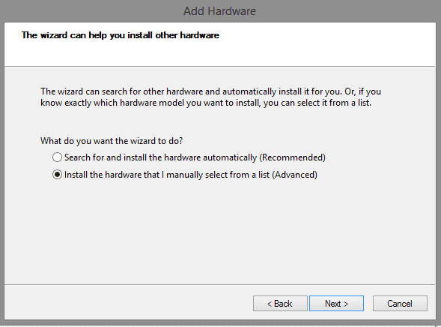Click the 'What do you want the wizard to do?' question
The width and height of the screenshot is (441, 327).
(112, 141)
